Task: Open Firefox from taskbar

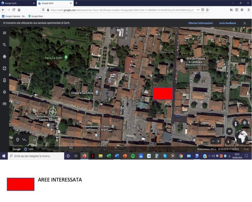Action: [x=84, y=156]
